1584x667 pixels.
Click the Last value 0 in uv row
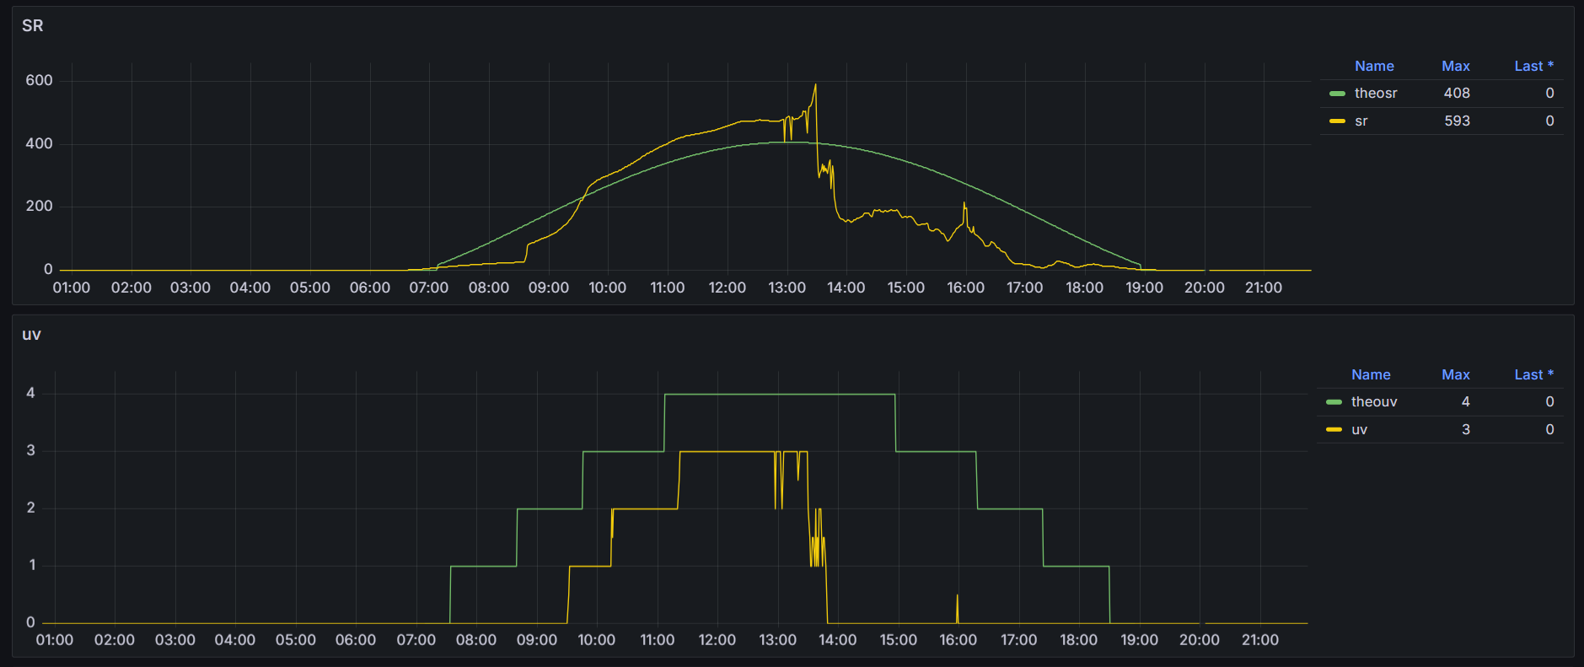(x=1549, y=429)
